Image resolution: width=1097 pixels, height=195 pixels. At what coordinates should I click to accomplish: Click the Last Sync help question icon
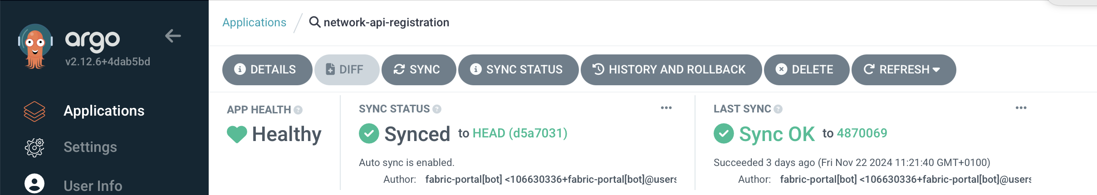click(x=778, y=109)
